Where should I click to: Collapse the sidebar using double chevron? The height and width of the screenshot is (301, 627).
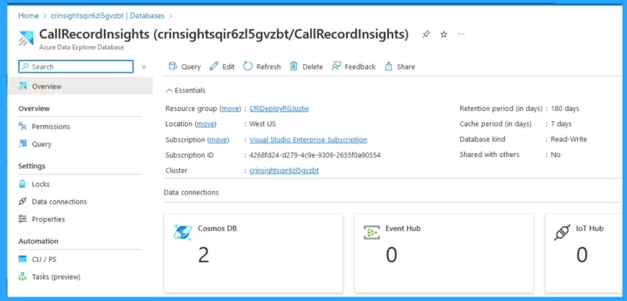pyautogui.click(x=145, y=67)
